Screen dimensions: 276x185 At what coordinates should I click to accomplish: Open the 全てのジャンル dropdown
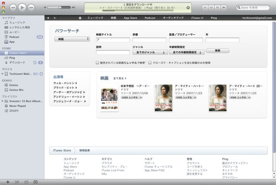pos(150,52)
